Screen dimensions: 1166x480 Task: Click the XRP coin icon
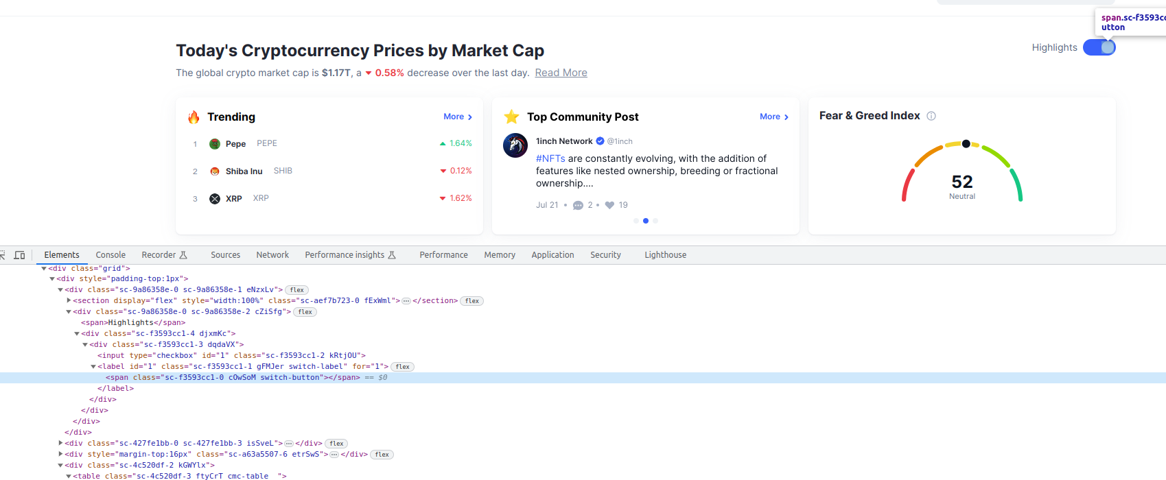click(x=215, y=199)
